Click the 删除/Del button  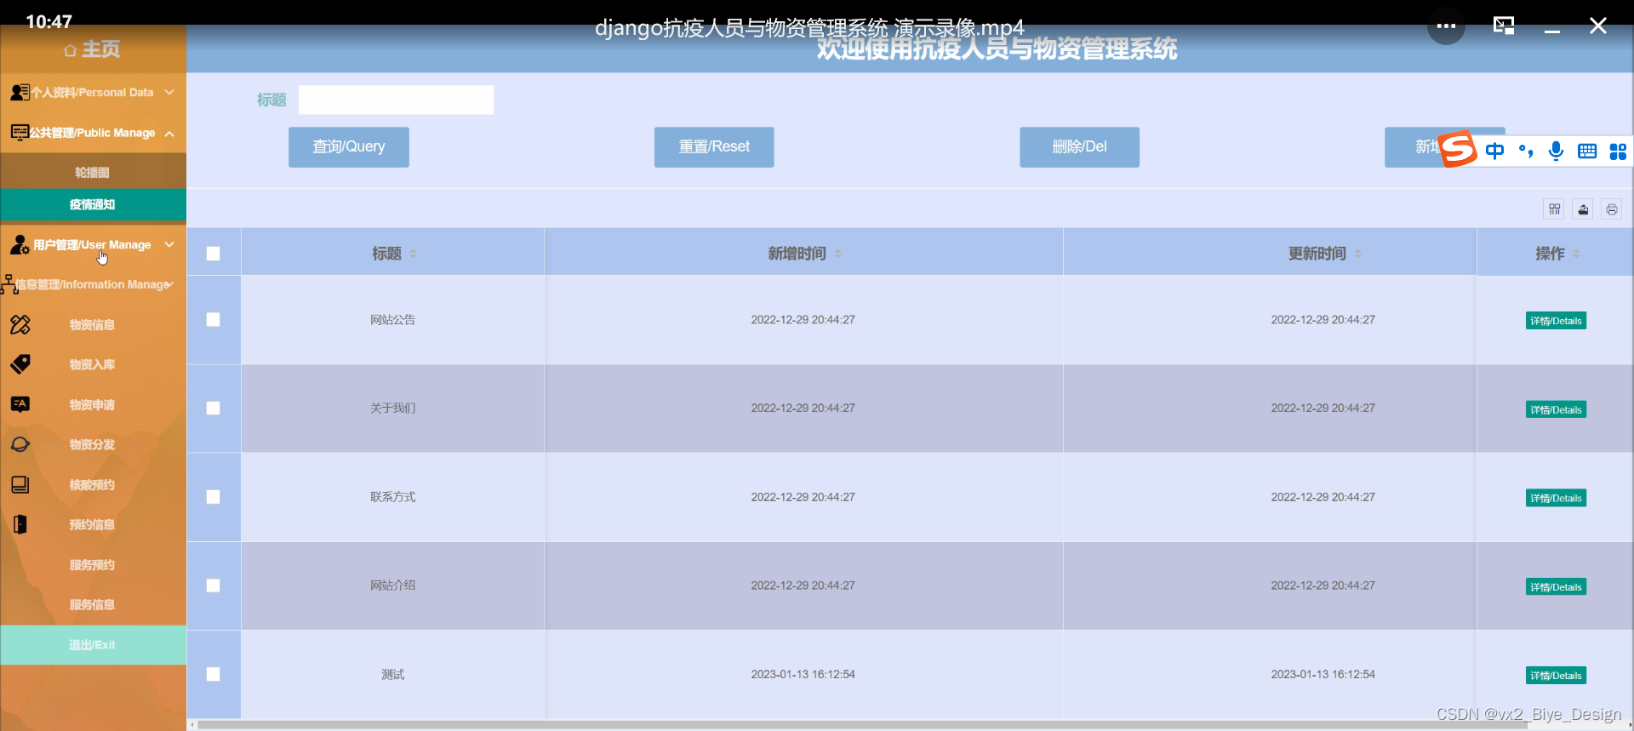point(1079,147)
